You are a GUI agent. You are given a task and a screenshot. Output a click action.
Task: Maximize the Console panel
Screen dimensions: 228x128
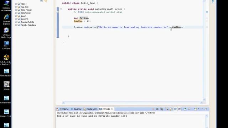[206, 109]
